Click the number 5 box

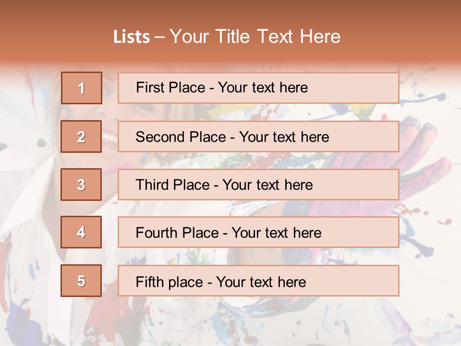coord(82,281)
